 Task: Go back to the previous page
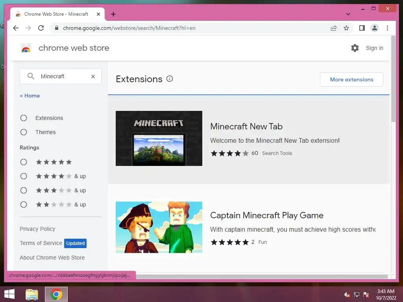tap(16, 28)
